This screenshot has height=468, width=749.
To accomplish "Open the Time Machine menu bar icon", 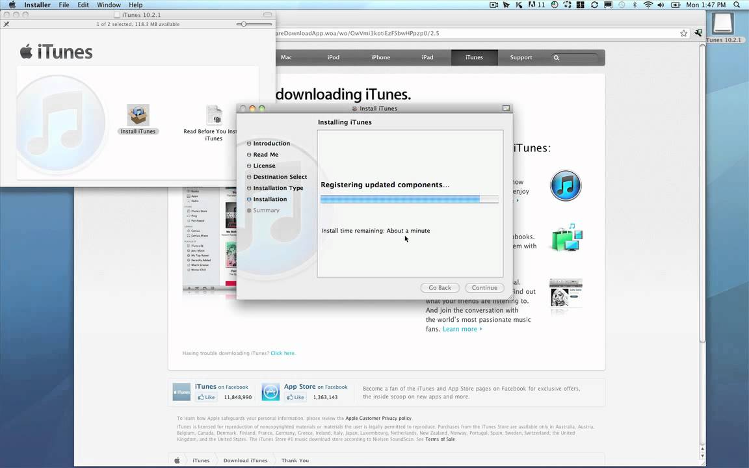I will [x=622, y=5].
